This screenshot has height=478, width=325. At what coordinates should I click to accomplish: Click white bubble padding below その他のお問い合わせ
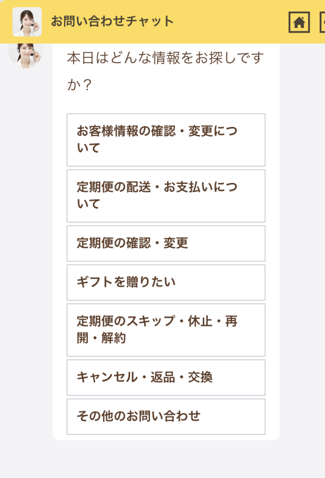166,437
